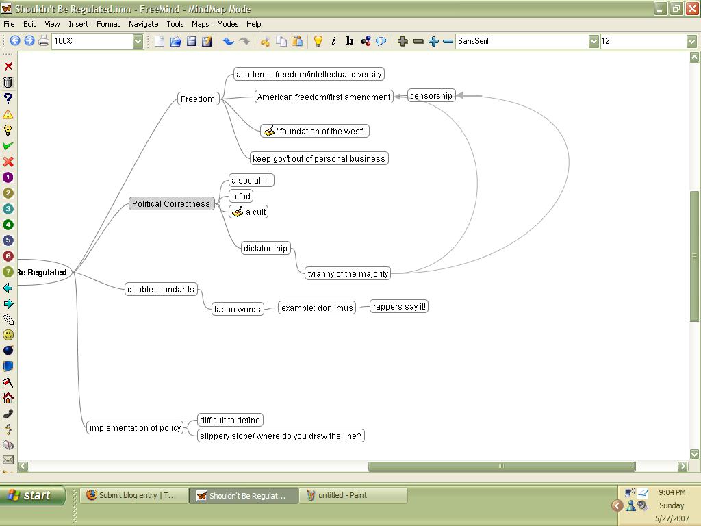Click the vertical scrollbar down arrow
This screenshot has width=701, height=526.
coord(694,454)
